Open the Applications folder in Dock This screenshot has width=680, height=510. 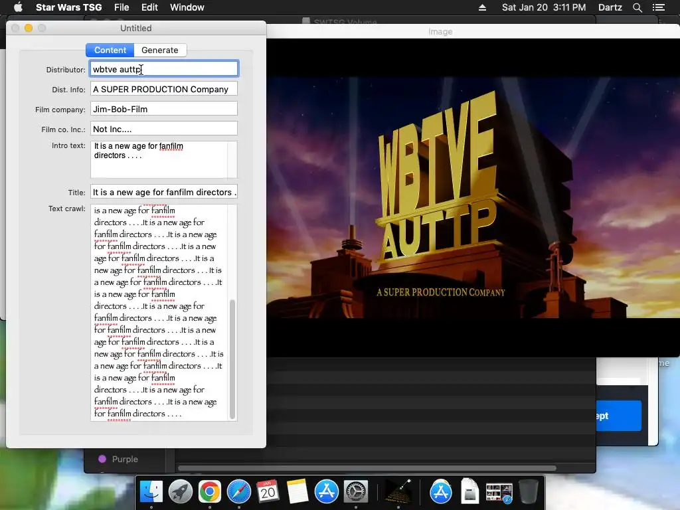tap(441, 492)
